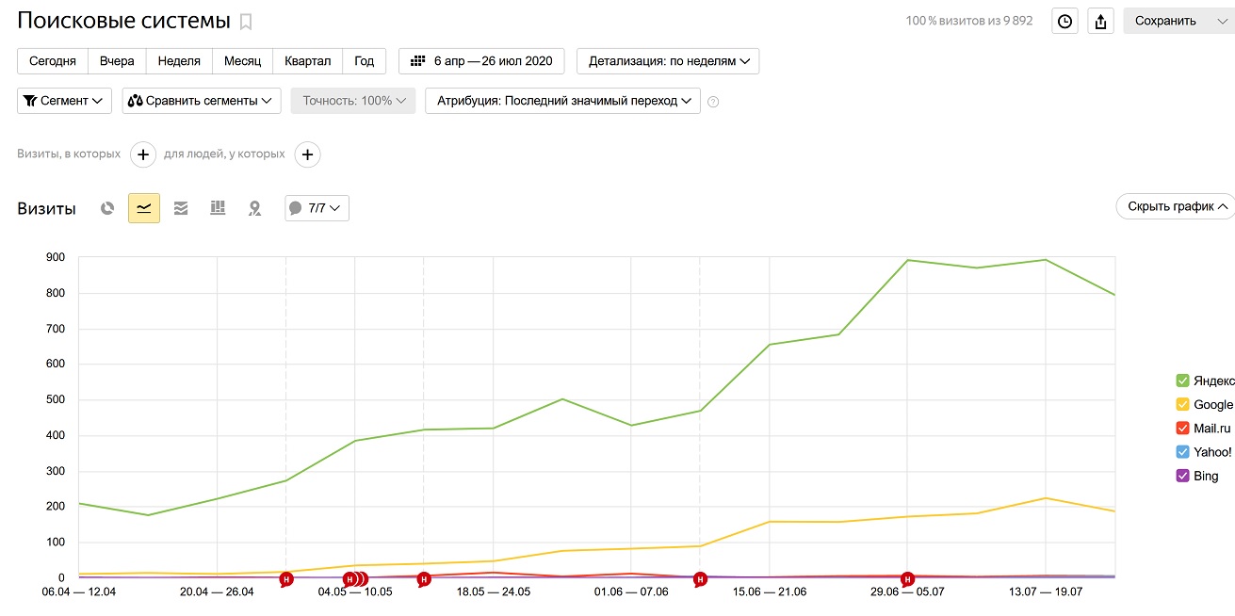Open the Атрибуция attribution dropdown

point(562,101)
